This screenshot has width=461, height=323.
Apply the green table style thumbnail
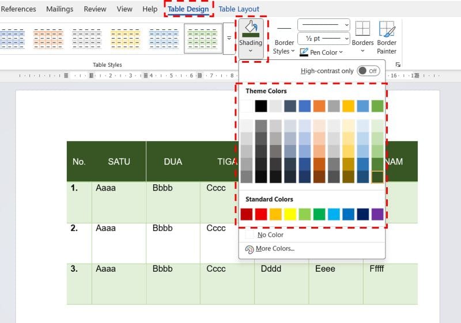203,39
